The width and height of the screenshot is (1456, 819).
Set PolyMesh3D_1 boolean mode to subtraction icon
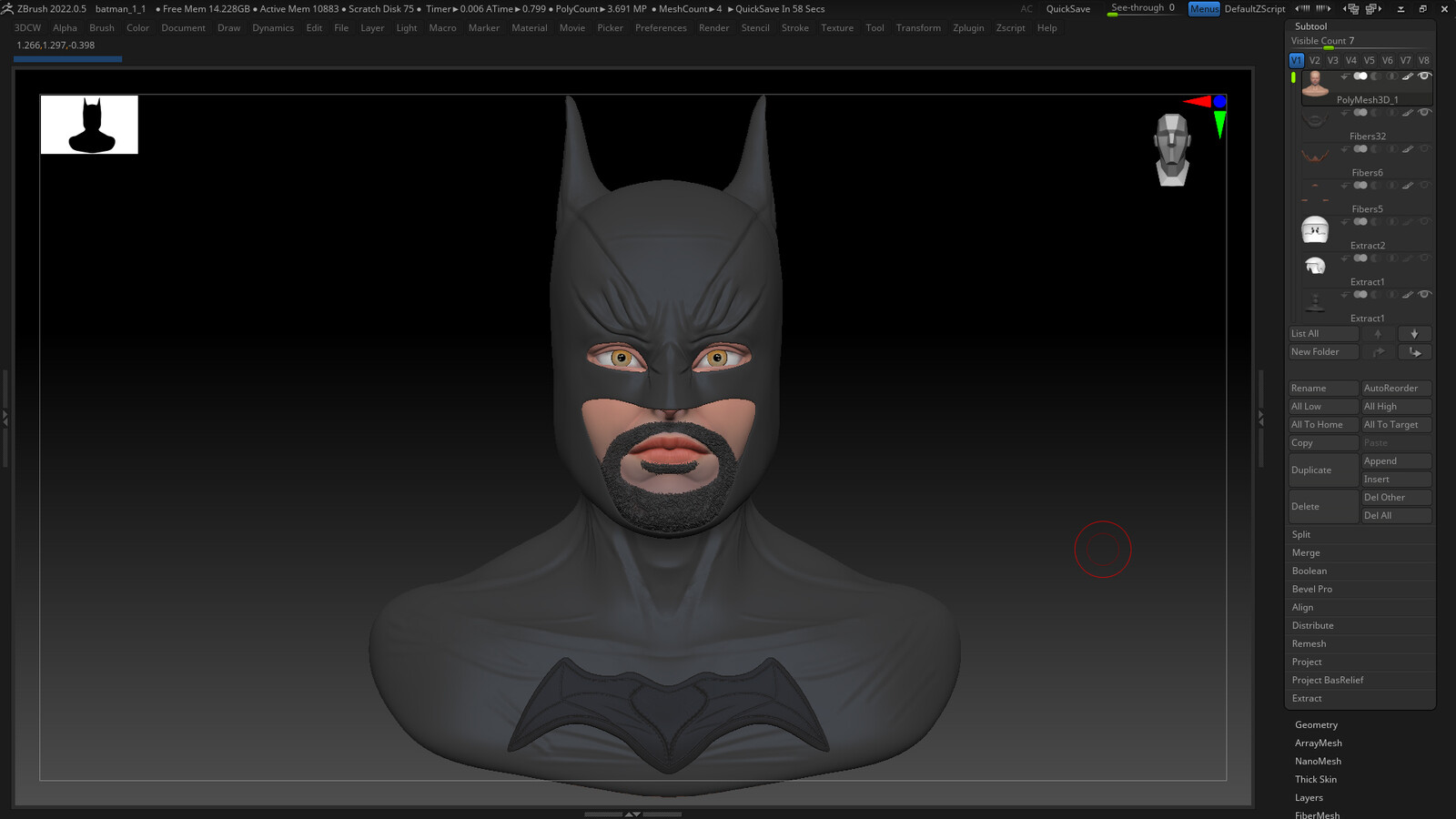(1375, 76)
